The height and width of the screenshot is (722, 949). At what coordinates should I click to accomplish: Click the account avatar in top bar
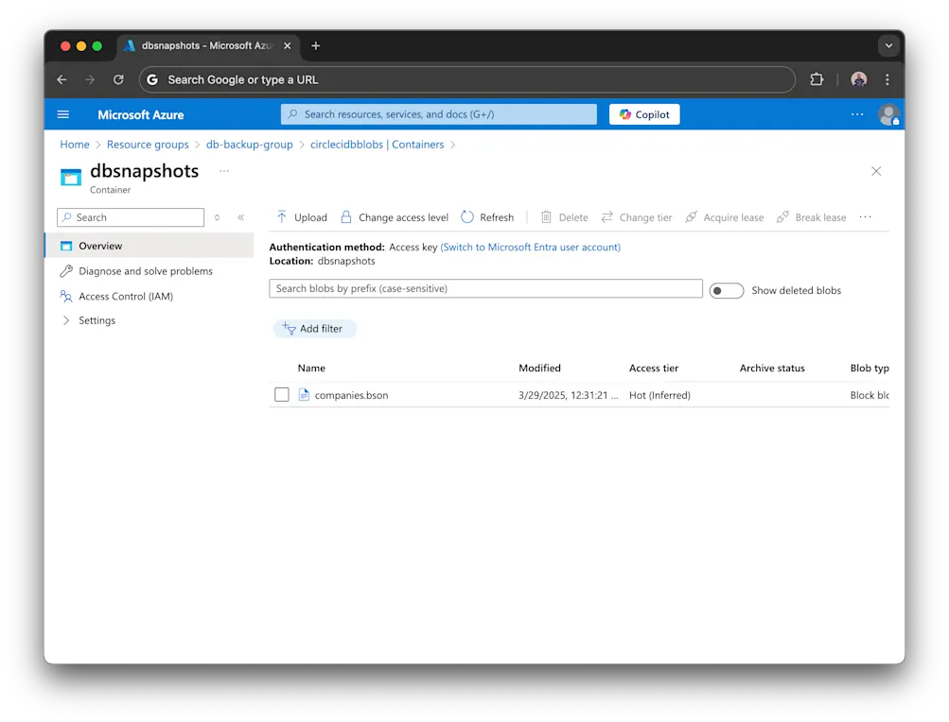[887, 113]
